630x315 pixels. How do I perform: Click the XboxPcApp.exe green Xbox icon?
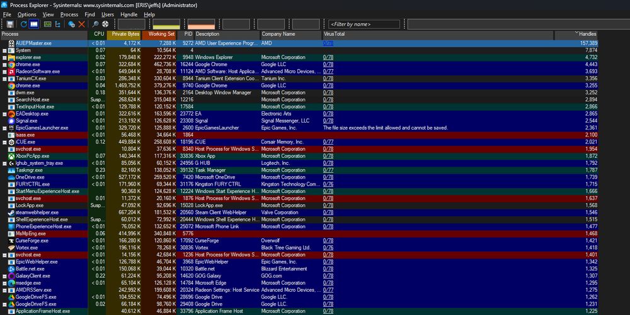point(11,156)
